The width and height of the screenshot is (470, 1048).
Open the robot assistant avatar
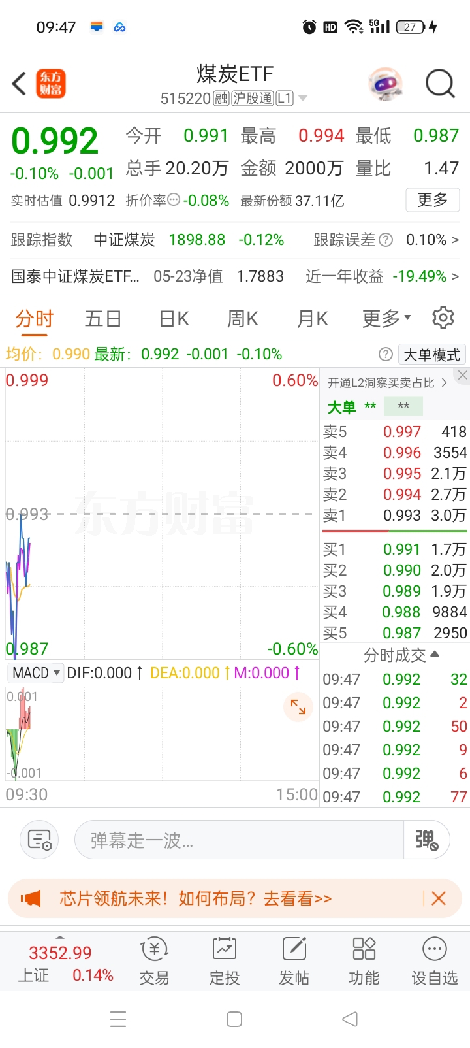(386, 84)
